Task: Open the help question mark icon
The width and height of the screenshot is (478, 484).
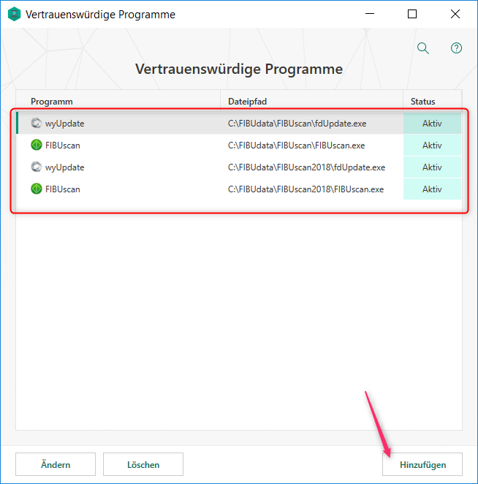Action: pos(456,48)
